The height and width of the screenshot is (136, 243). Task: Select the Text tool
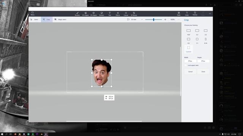click(x=110, y=14)
